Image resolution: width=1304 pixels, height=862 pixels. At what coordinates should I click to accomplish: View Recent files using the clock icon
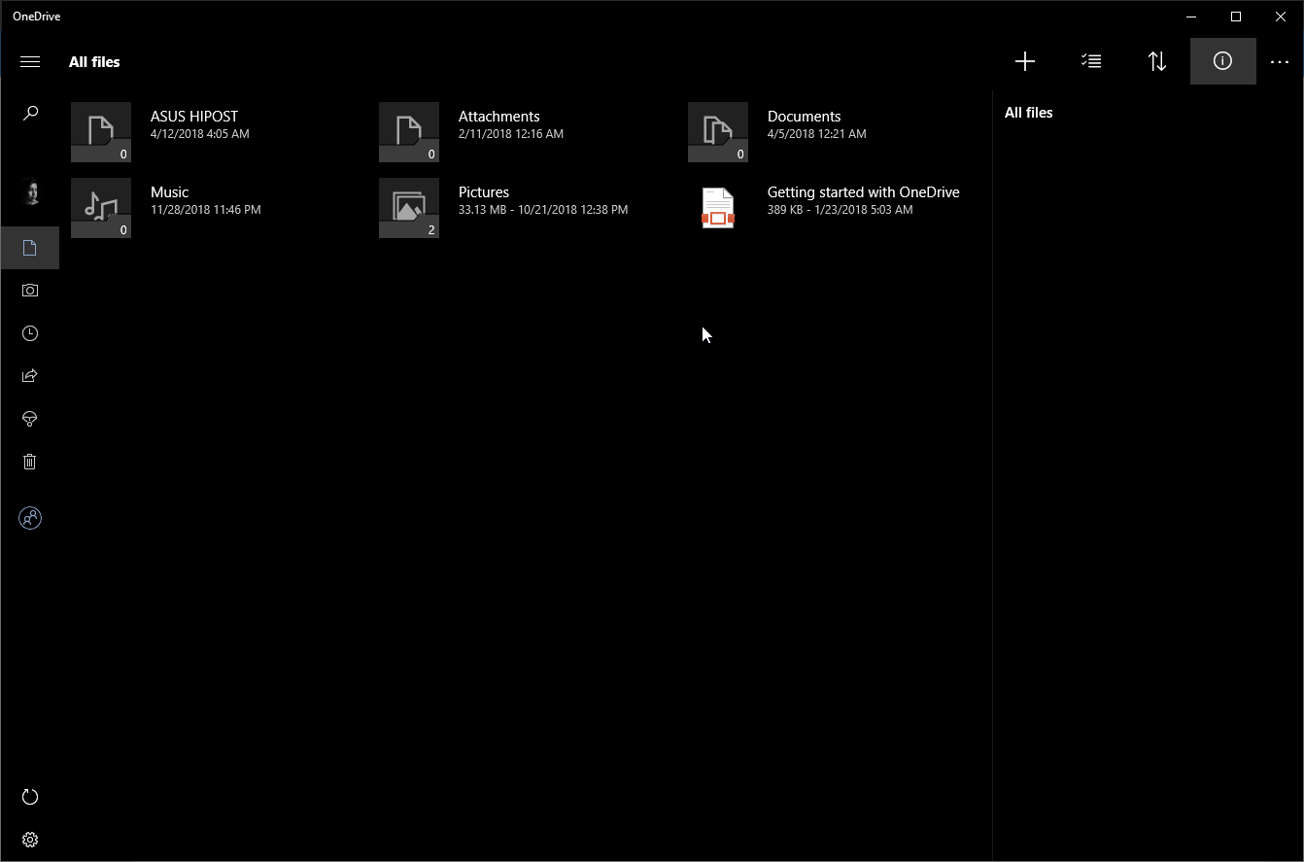point(30,333)
